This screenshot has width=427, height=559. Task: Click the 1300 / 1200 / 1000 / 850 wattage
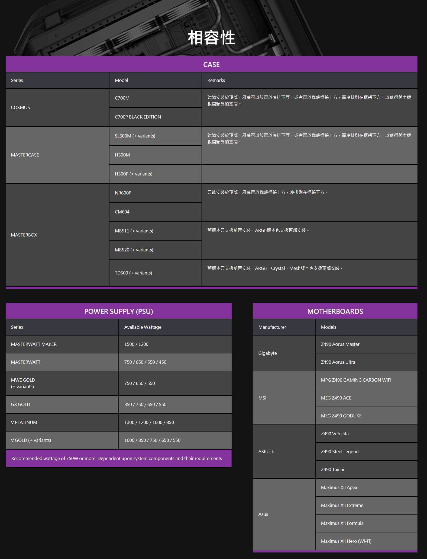coord(175,422)
